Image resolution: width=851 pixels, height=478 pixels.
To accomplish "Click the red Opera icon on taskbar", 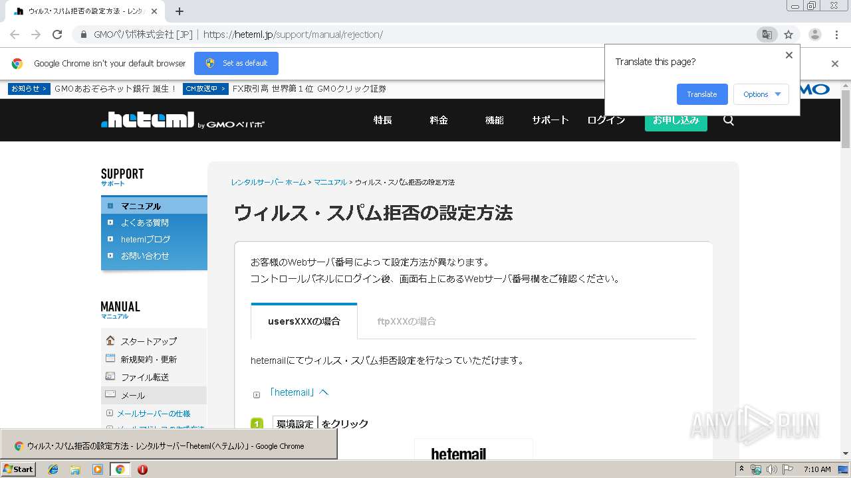I will [x=142, y=469].
